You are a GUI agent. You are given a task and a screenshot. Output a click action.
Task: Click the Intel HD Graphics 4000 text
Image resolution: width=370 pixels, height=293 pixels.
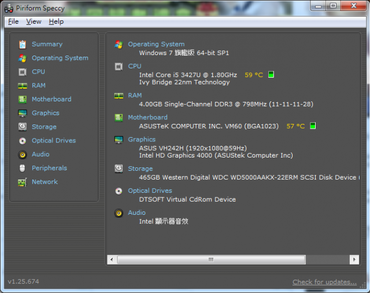point(216,156)
